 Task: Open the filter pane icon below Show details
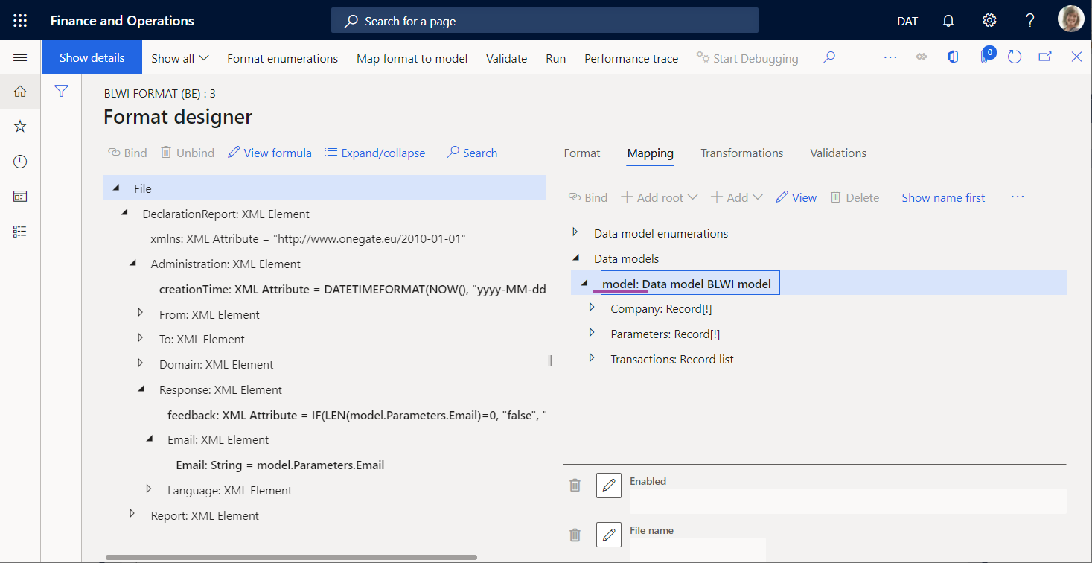pyautogui.click(x=61, y=91)
